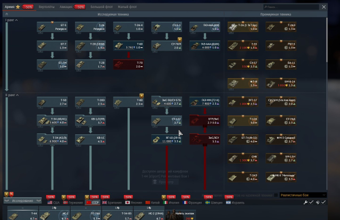Select the Т-34 (40/41) tank
The width and height of the screenshot is (340, 220).
click(52, 120)
